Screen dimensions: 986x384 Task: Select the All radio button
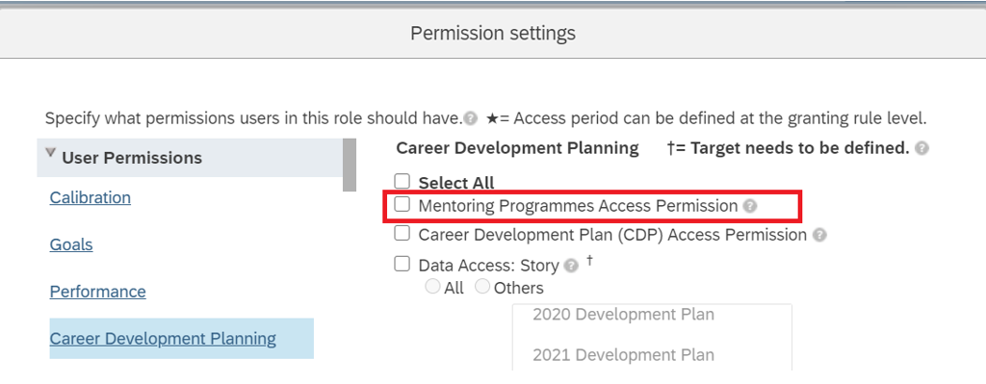pos(432,287)
